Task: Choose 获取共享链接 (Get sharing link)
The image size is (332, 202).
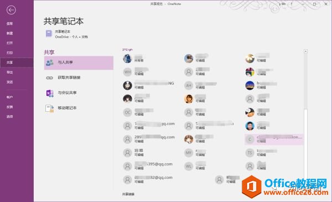Action: coord(69,77)
